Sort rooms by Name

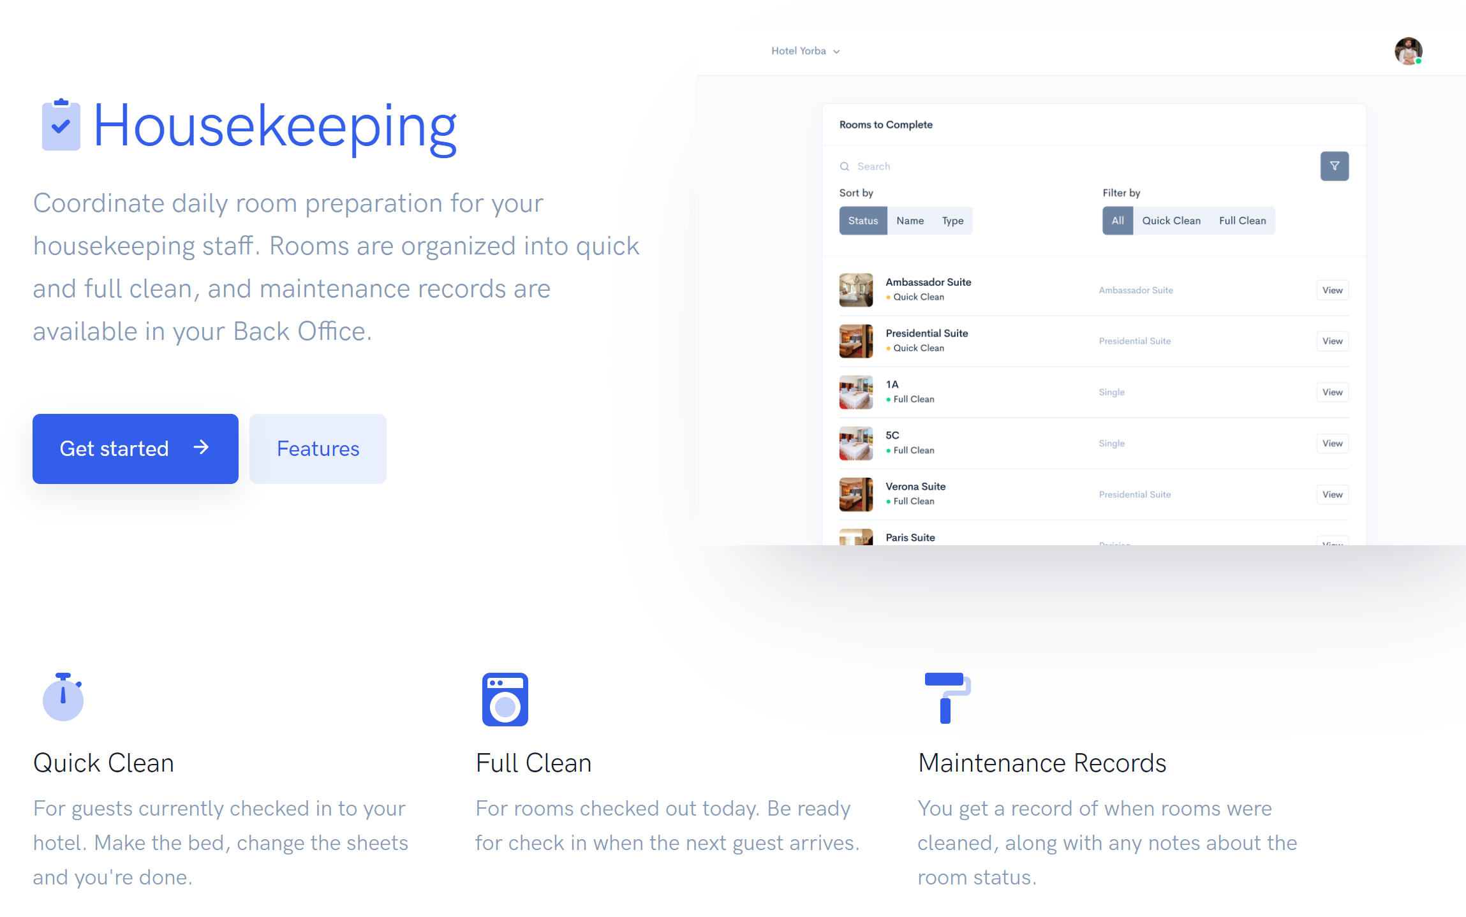(x=910, y=220)
